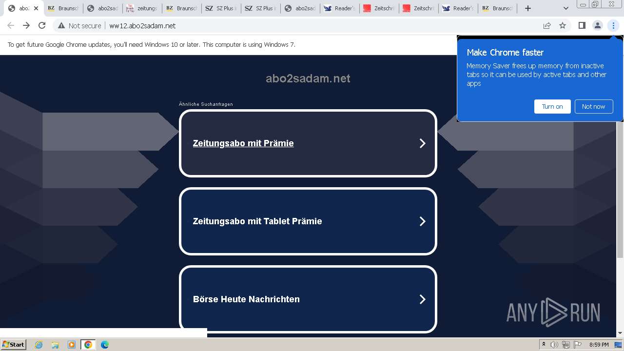The image size is (624, 351).
Task: Open Windows Media Player from the taskbar
Action: (72, 345)
